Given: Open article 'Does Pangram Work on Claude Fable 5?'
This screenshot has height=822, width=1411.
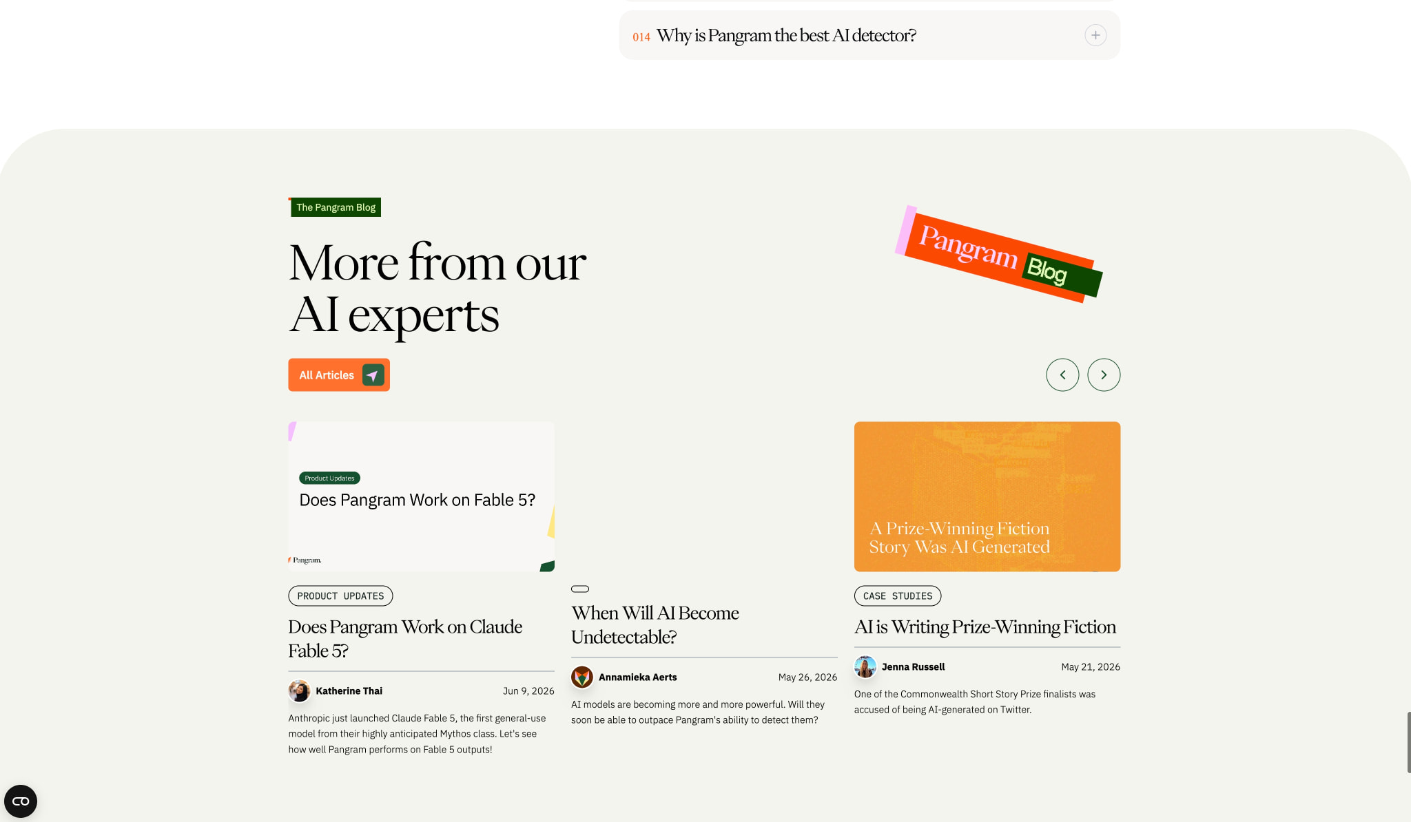Looking at the screenshot, I should click(x=405, y=639).
